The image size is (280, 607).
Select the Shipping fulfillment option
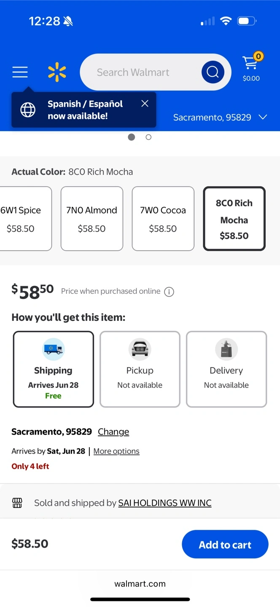pos(53,369)
